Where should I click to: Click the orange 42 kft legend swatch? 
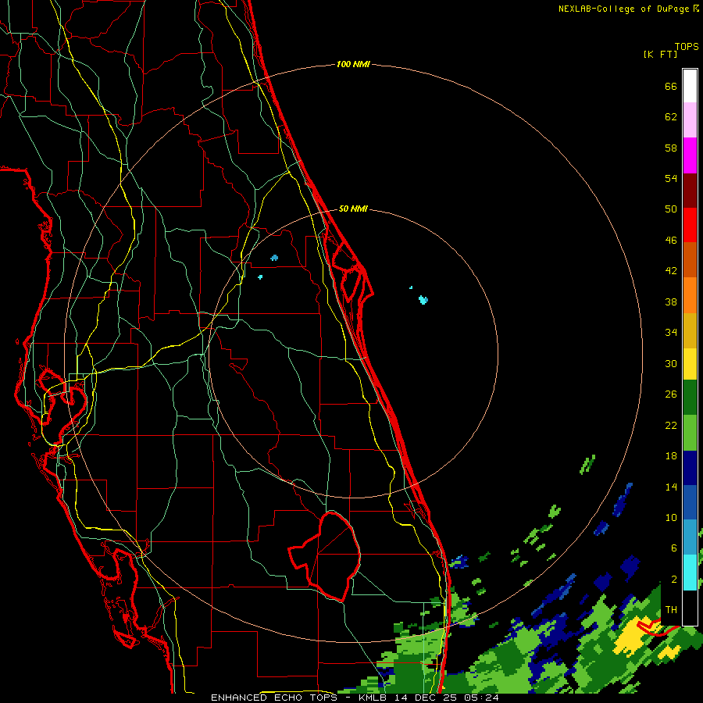click(x=690, y=295)
